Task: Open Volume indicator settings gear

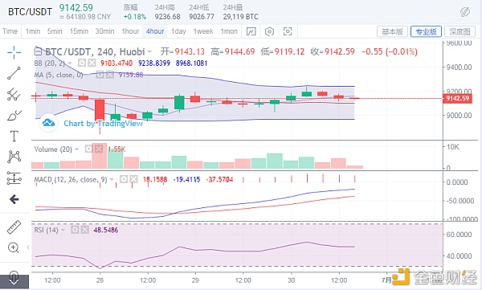Action: pyautogui.click(x=89, y=149)
